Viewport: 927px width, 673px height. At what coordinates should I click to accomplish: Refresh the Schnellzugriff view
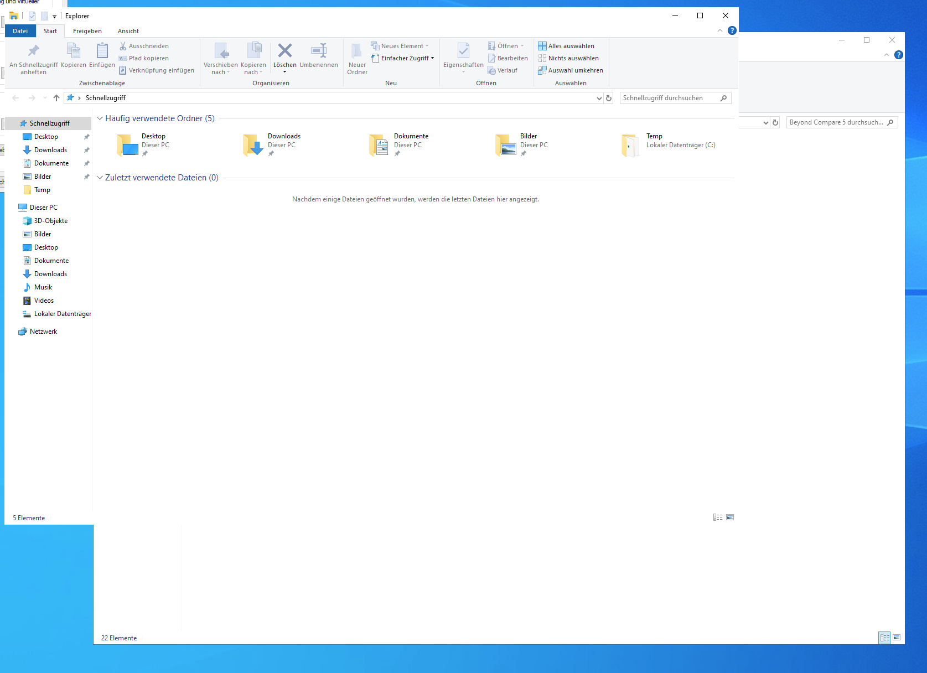(609, 98)
